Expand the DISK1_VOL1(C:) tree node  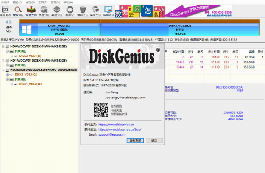point(7,75)
